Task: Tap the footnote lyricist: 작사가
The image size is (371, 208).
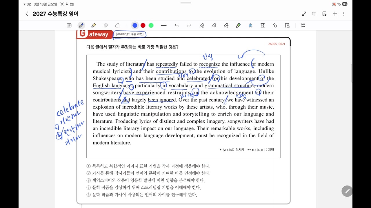Action: click(x=232, y=150)
